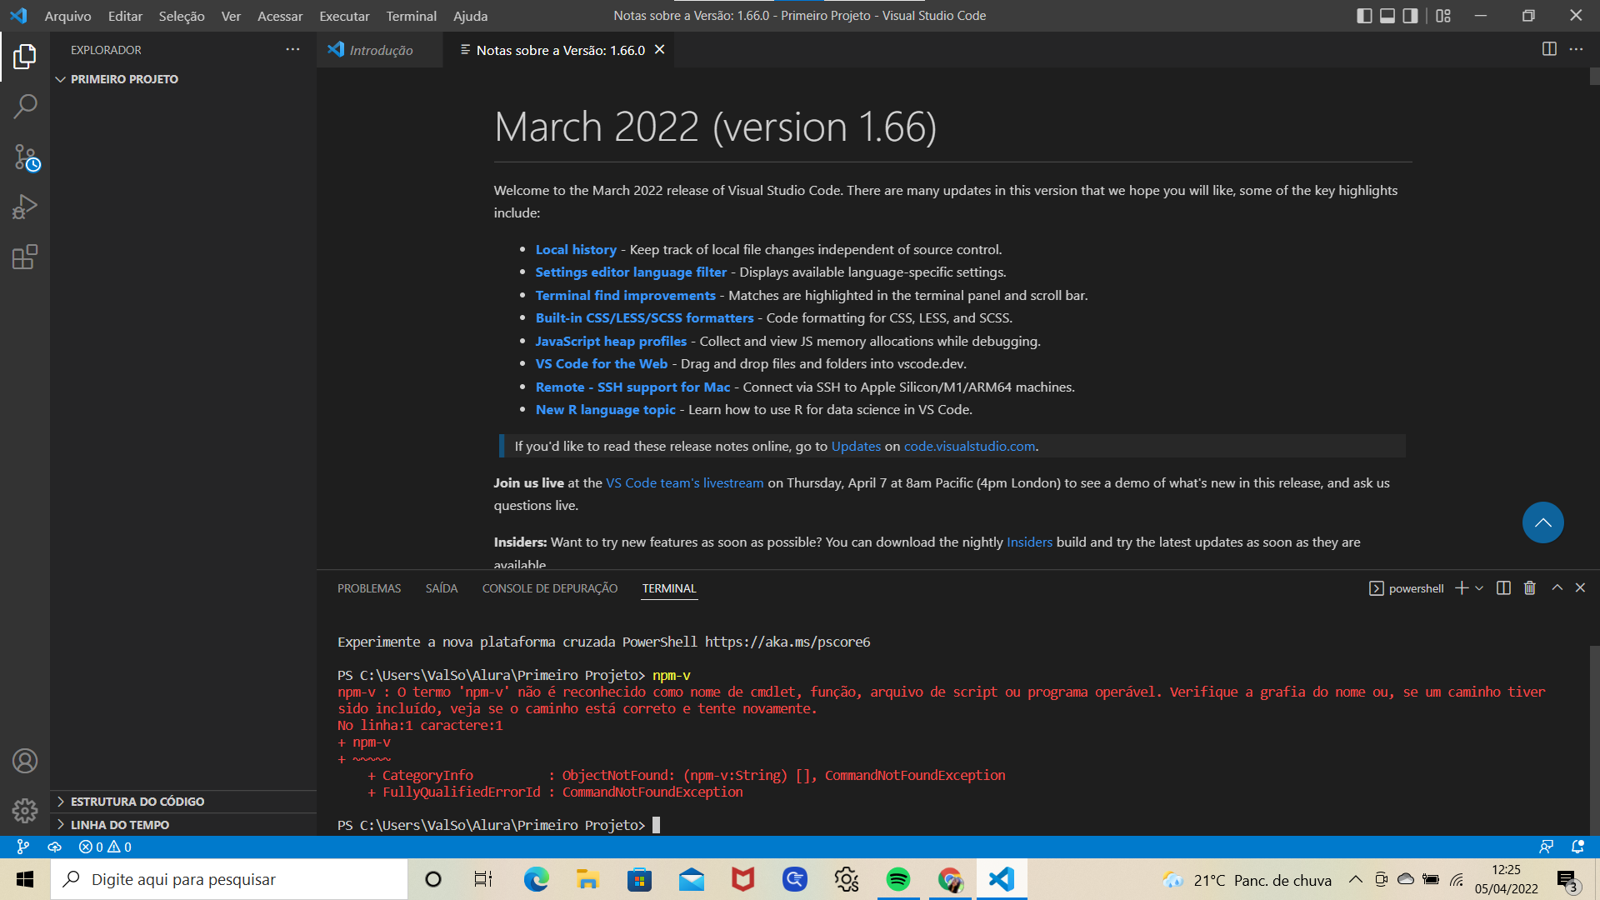Close the terminal panel

pos(1580,587)
